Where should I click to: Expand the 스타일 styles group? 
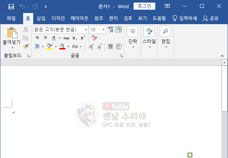pyautogui.click(x=149, y=37)
